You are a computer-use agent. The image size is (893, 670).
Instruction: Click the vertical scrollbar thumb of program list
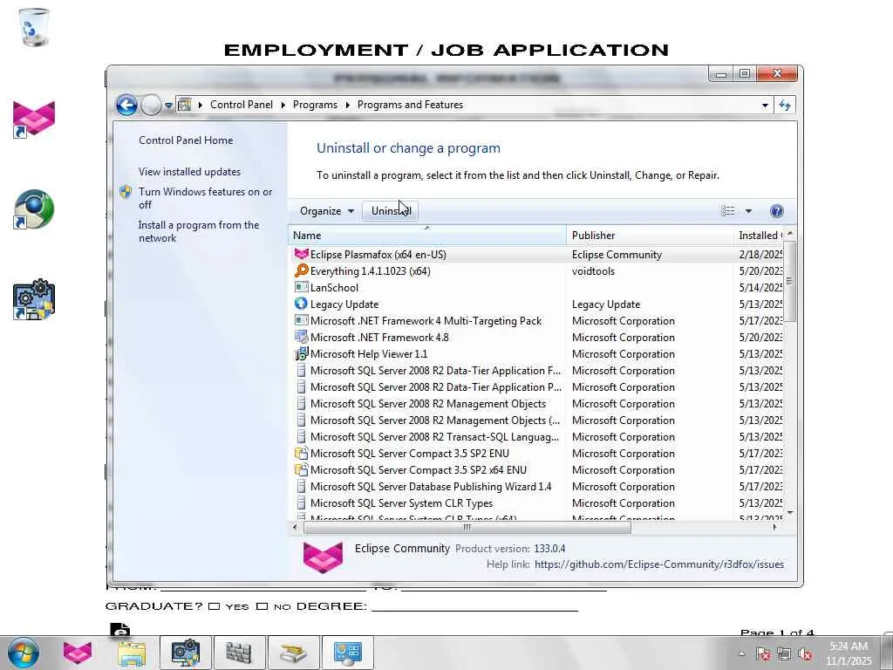(x=789, y=281)
